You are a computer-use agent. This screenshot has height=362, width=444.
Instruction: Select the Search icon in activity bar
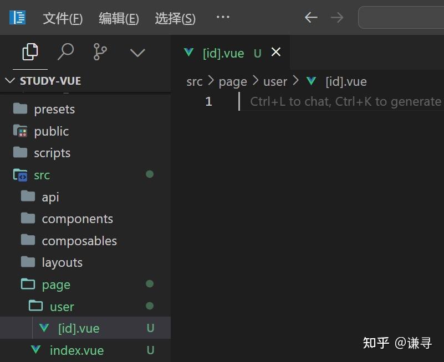[66, 52]
